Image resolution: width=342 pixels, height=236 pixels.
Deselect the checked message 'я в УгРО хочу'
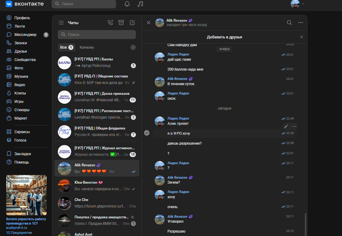click(x=147, y=133)
